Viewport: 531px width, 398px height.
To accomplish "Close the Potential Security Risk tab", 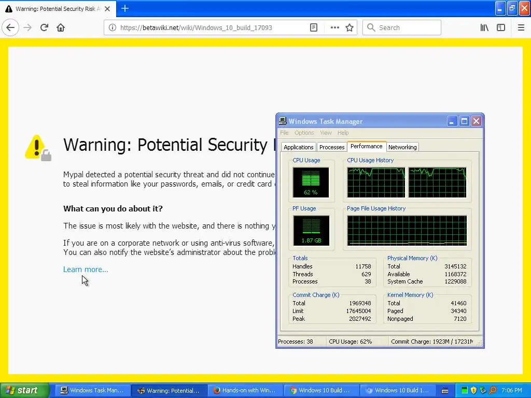I will (x=107, y=9).
